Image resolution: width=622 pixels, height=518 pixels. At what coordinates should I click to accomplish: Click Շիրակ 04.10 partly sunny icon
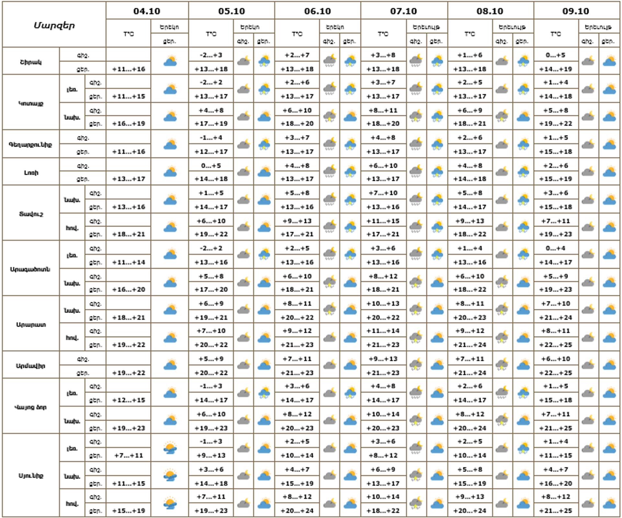click(x=170, y=61)
